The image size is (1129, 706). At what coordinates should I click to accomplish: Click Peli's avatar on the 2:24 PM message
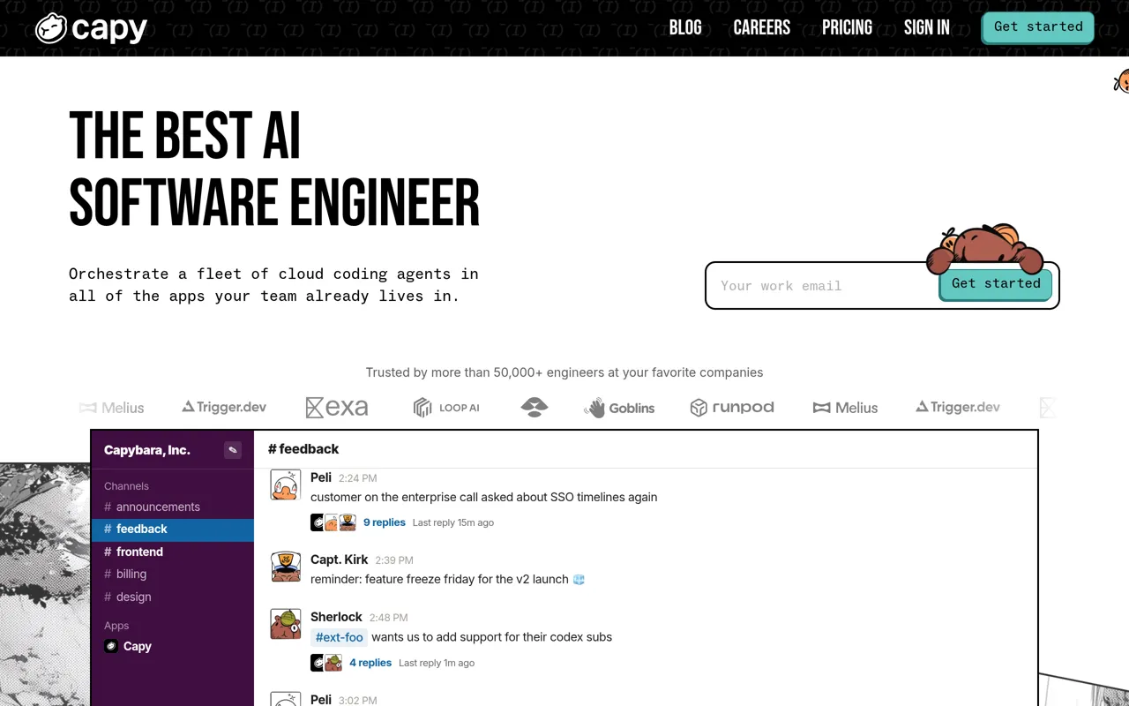coord(285,485)
